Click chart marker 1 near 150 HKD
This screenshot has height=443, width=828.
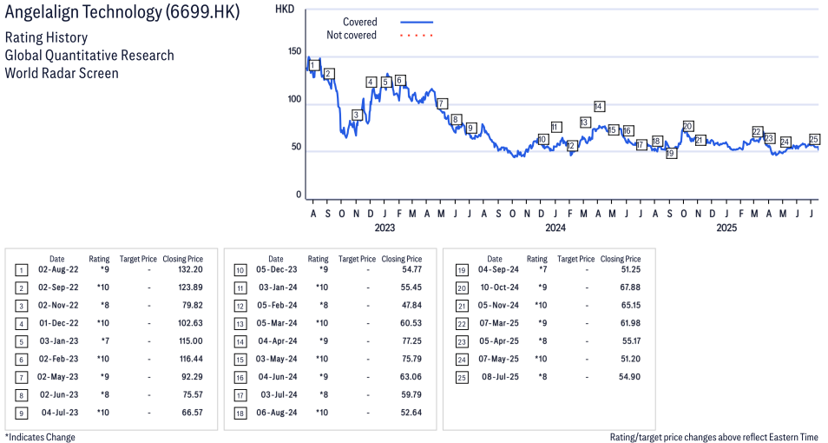313,65
